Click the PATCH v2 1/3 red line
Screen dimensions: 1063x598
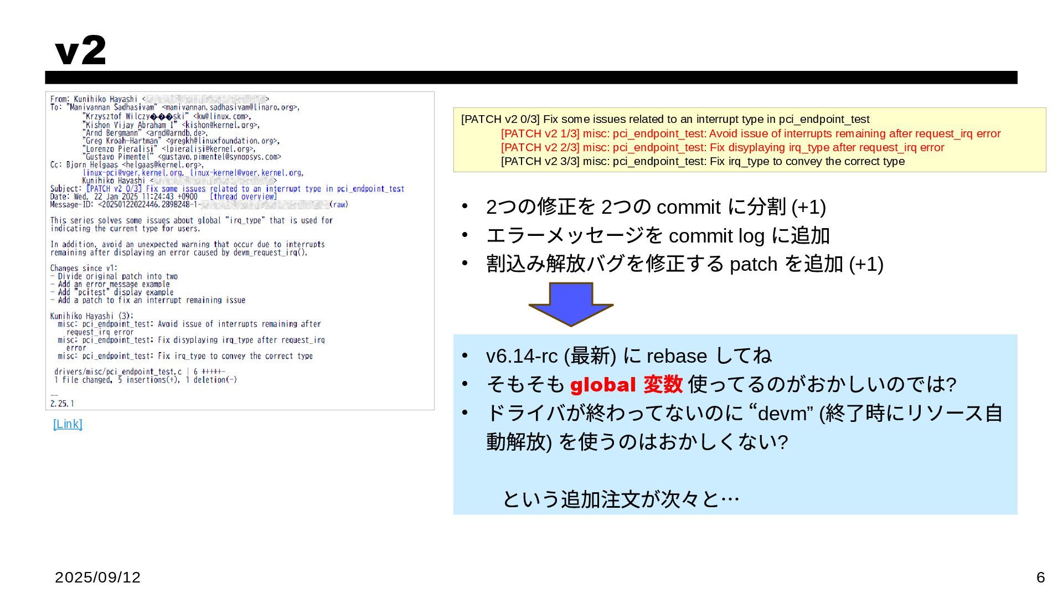point(750,133)
